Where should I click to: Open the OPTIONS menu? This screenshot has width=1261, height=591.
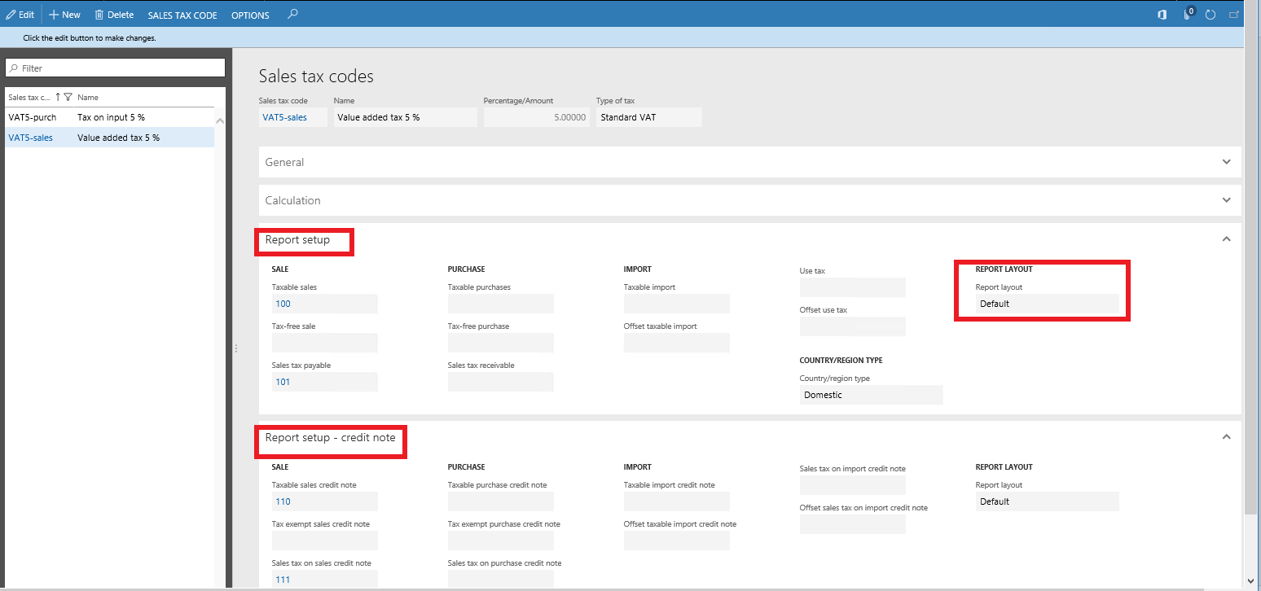pos(250,15)
